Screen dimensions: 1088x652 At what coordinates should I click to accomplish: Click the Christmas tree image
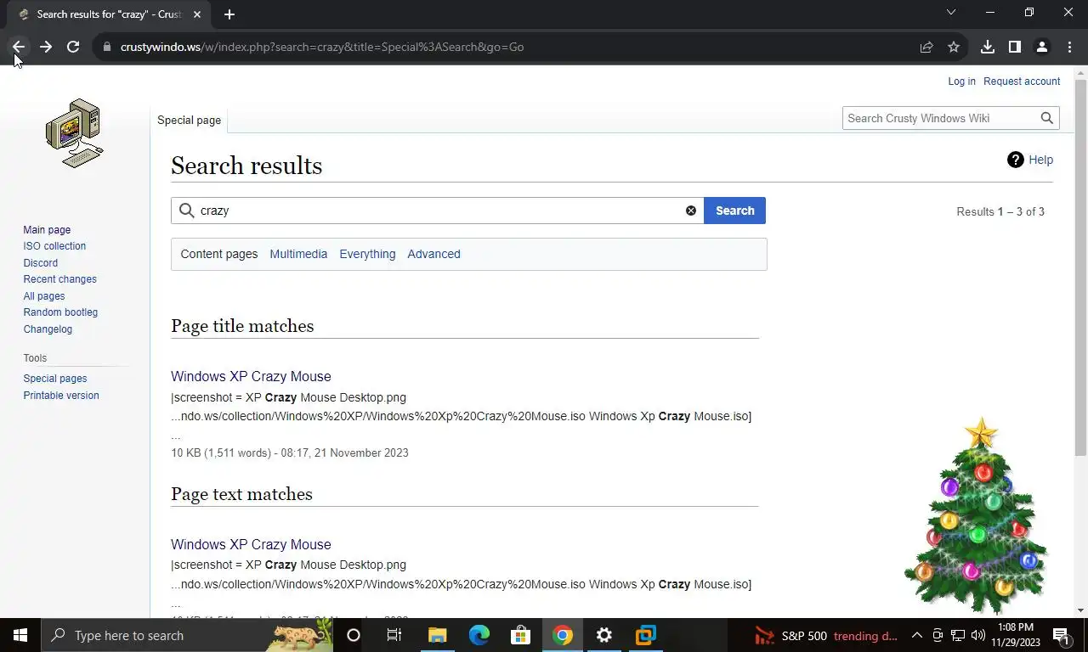977,514
